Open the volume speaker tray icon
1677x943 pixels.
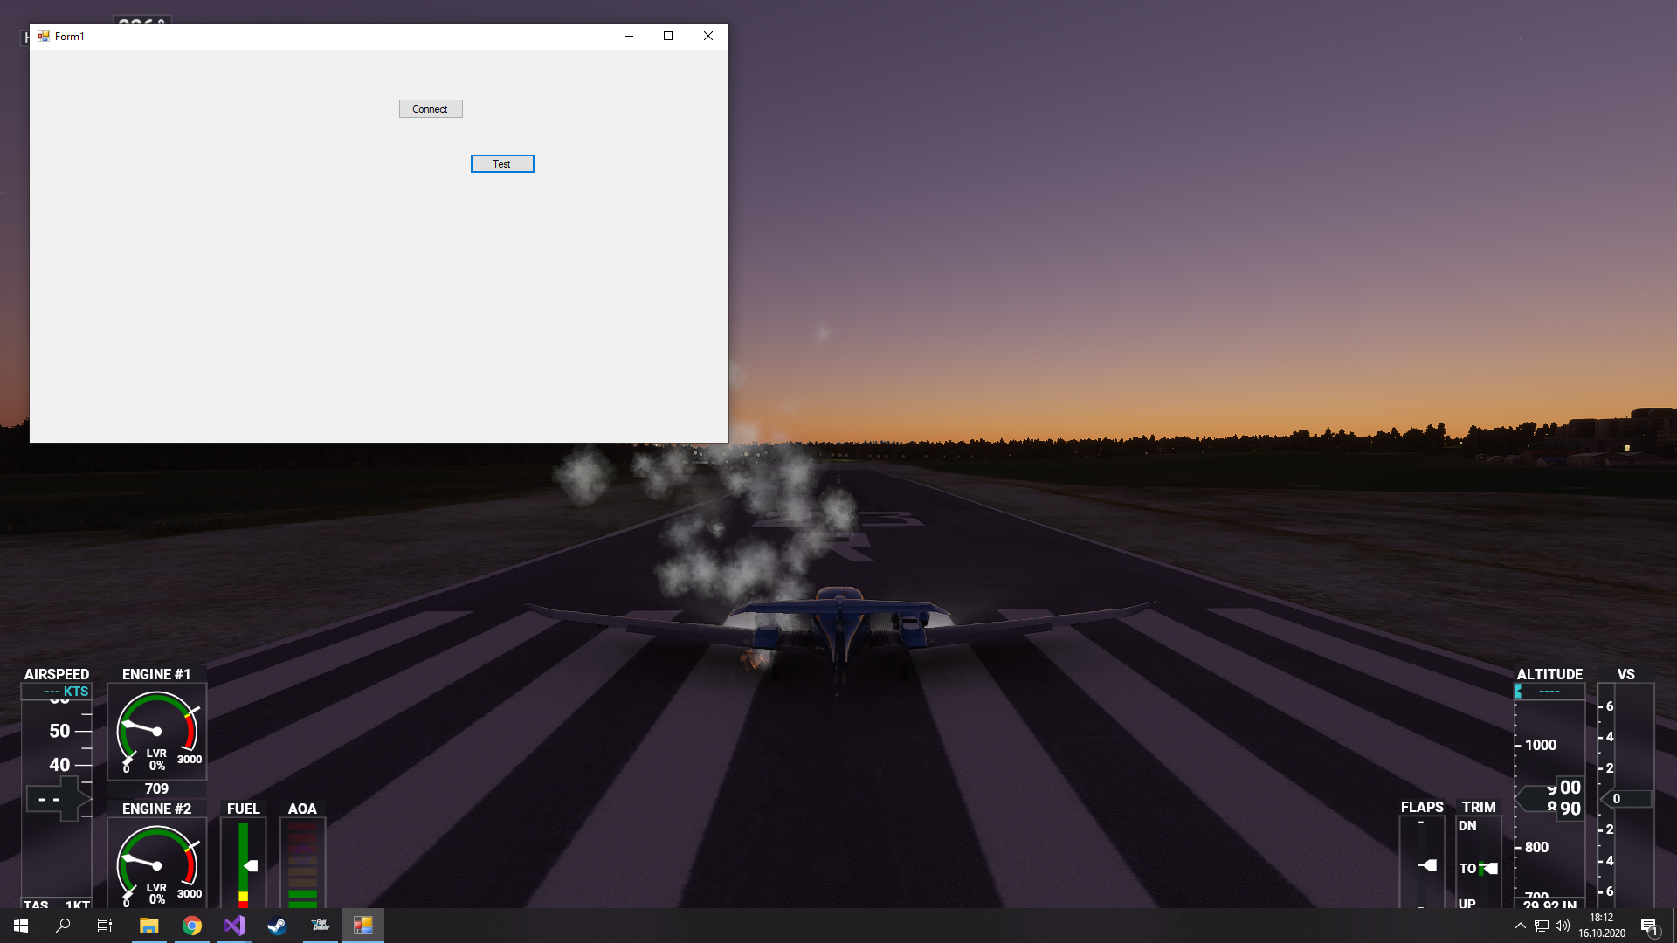(1563, 926)
